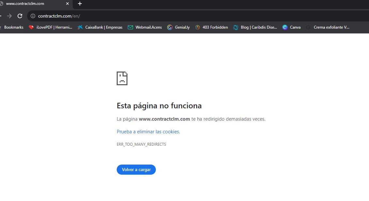Viewport: 369px width, 201px height.
Task: Open the CaixaBank | Empresas bookmark
Action: [x=100, y=27]
